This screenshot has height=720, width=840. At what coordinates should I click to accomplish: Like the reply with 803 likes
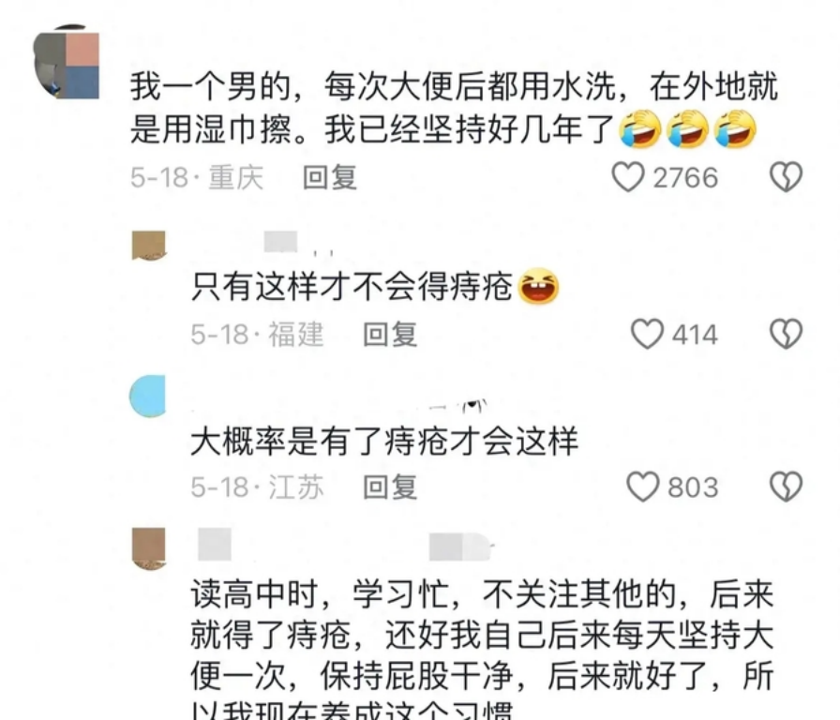(643, 487)
